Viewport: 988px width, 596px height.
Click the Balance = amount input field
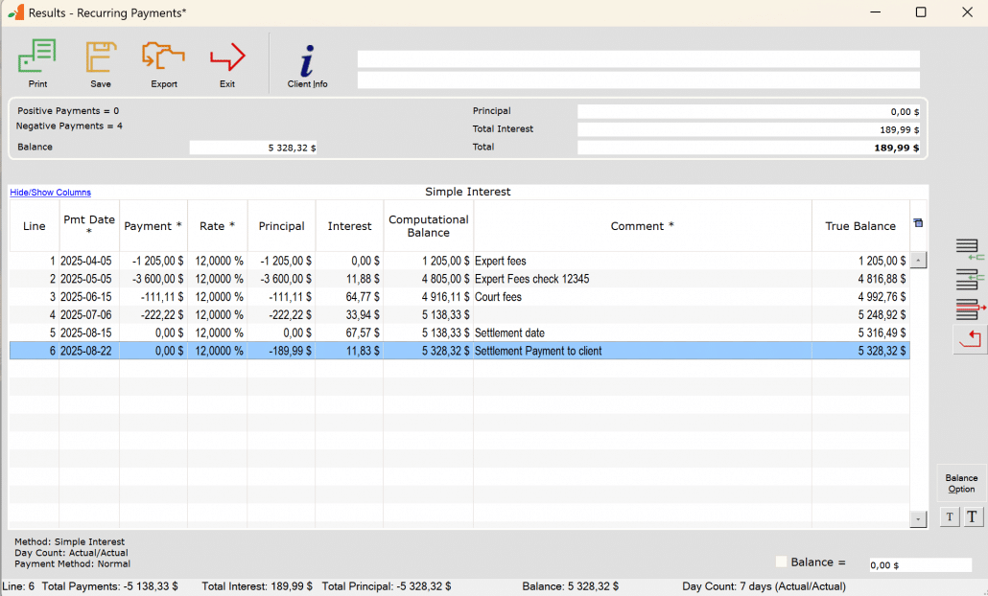pos(919,565)
